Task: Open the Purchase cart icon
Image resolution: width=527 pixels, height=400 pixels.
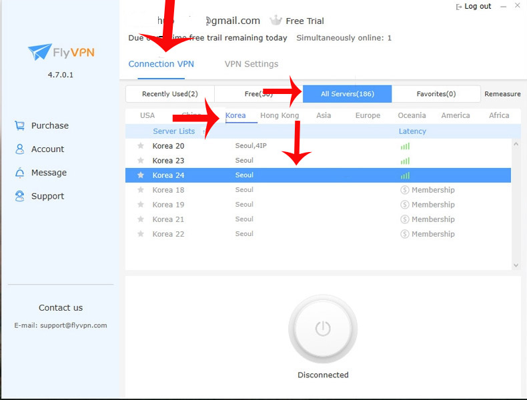Action: [19, 125]
